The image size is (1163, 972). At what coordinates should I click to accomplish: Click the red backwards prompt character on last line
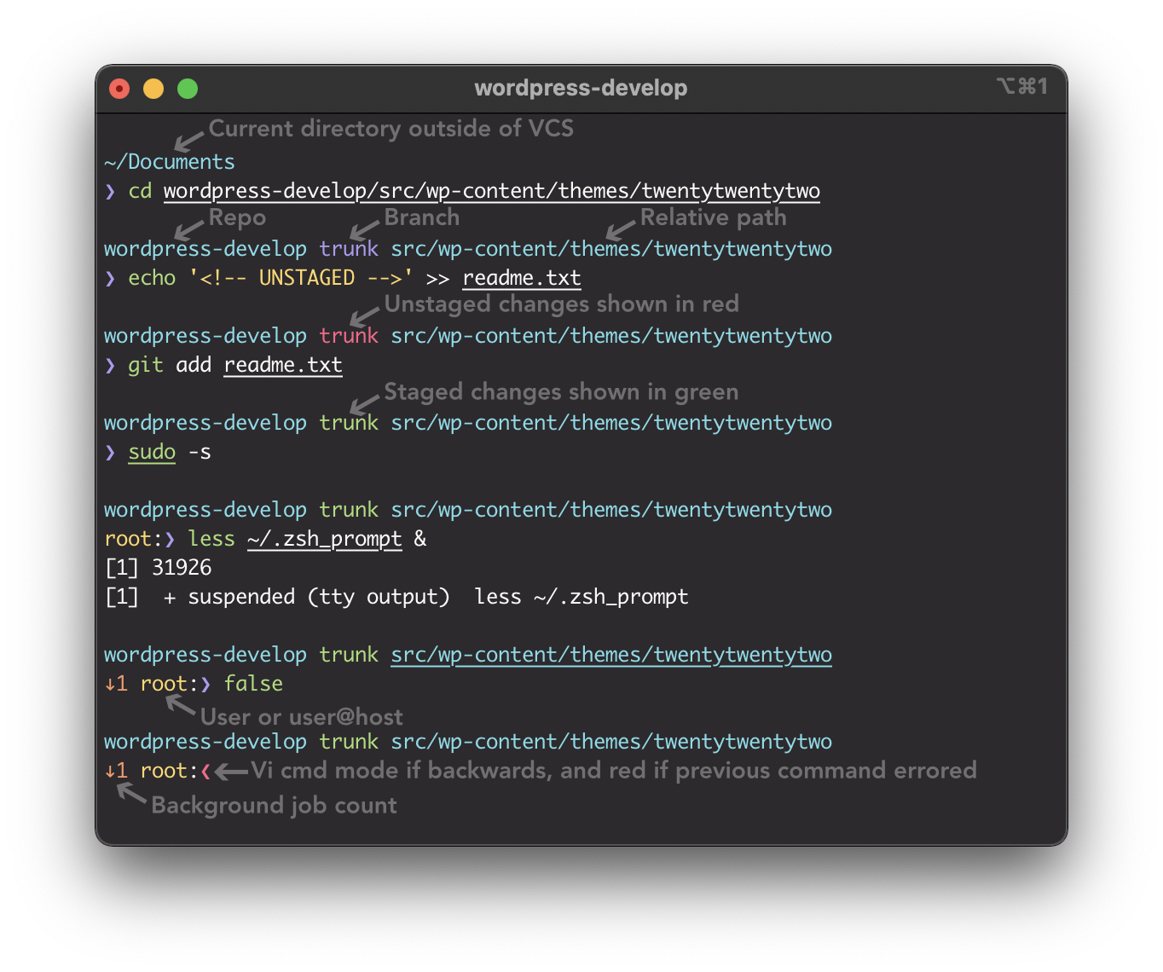205,772
